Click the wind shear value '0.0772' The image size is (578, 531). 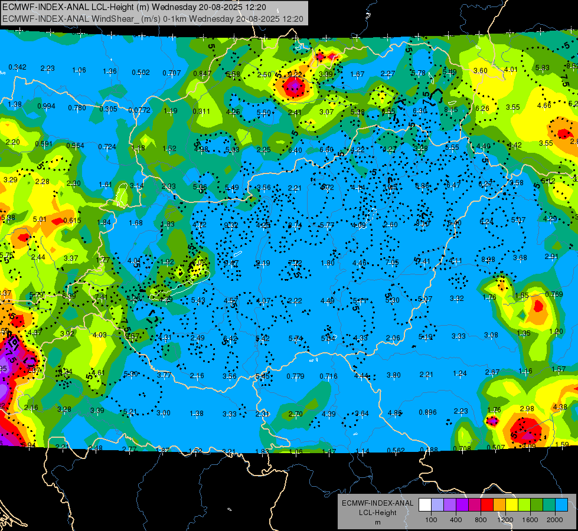139,110
